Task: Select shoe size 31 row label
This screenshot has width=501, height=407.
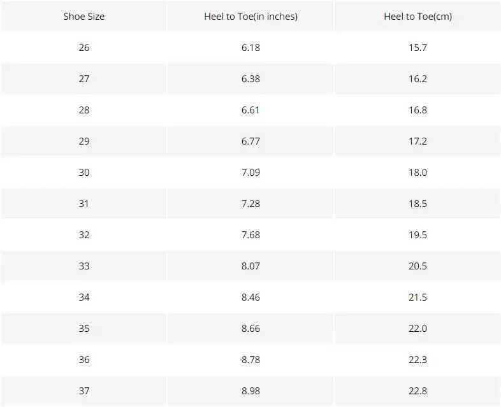Action: pyautogui.click(x=83, y=204)
